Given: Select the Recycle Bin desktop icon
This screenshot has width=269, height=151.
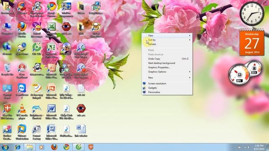Looking at the screenshot, I should (x=7, y=69).
